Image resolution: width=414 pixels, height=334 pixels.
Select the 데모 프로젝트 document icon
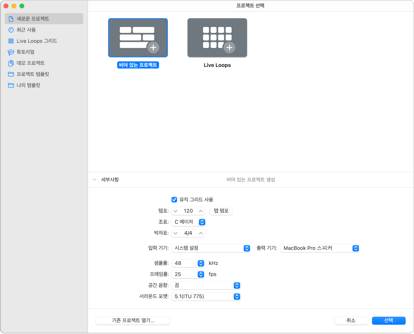(11, 63)
